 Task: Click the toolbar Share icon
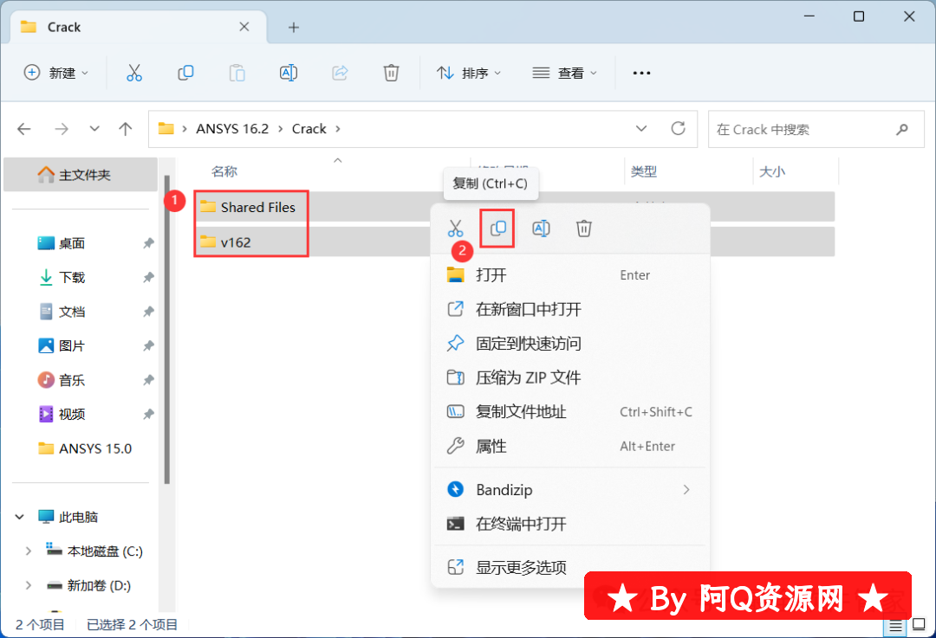coord(340,73)
